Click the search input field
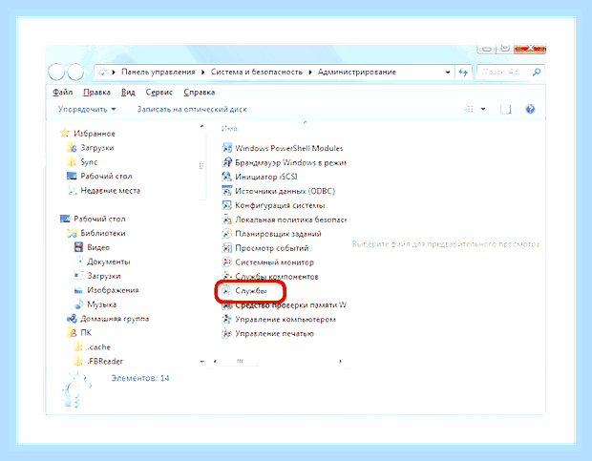Viewport: 592px width, 461px height. [x=504, y=72]
